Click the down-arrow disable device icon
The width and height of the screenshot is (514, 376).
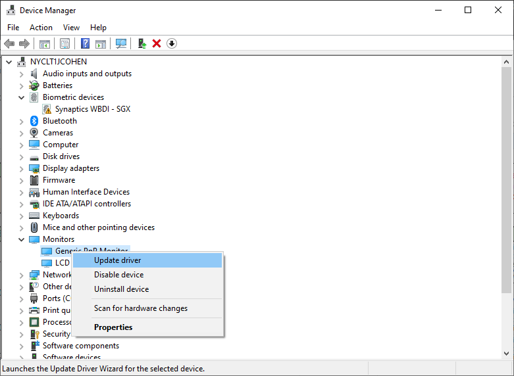pos(172,43)
